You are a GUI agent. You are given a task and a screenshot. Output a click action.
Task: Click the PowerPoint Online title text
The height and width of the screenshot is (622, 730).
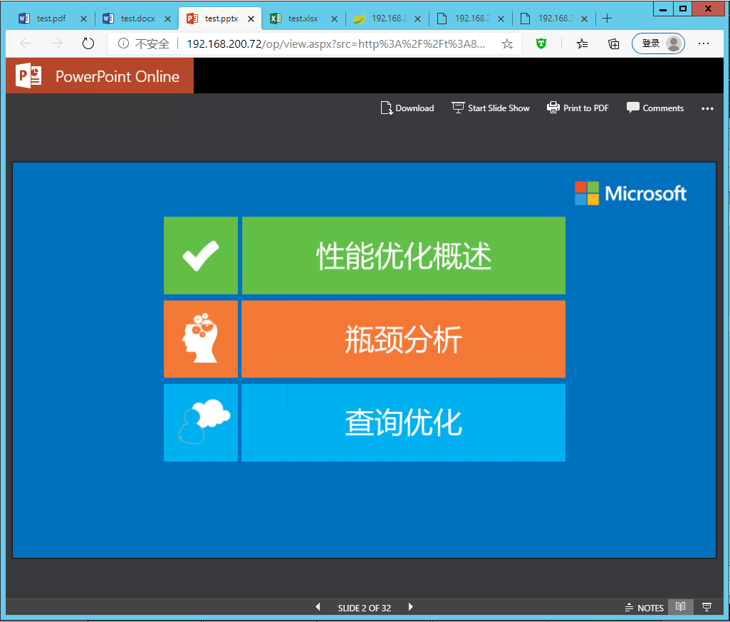[118, 76]
